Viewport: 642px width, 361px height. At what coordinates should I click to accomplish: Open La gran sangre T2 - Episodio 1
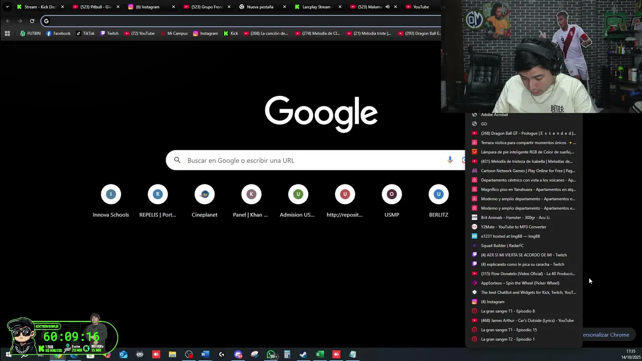pos(524,339)
